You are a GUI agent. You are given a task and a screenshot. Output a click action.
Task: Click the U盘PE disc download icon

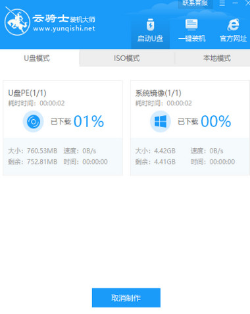(33, 121)
